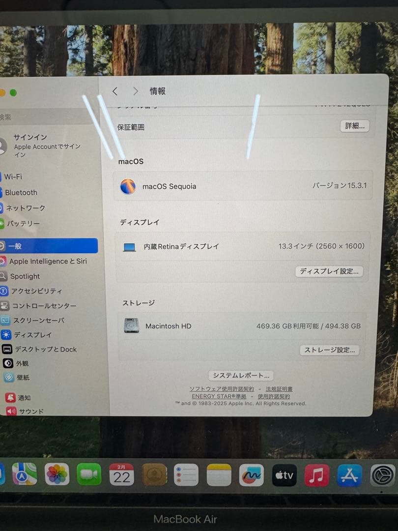Open the App Store from the Dock
This screenshot has width=398, height=531.
click(349, 474)
